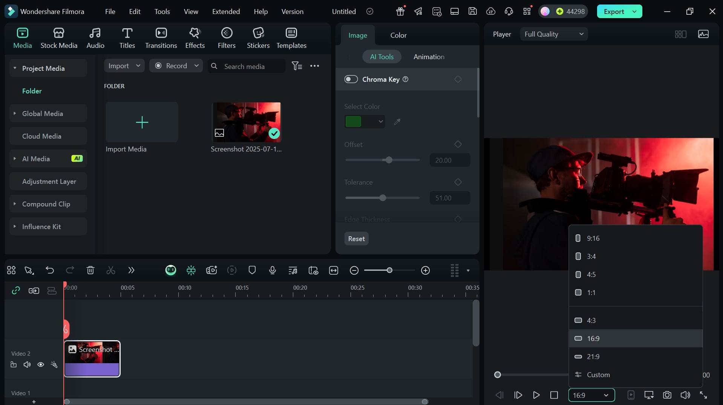The height and width of the screenshot is (405, 723).
Task: Click the zoom out minus icon
Action: point(354,271)
